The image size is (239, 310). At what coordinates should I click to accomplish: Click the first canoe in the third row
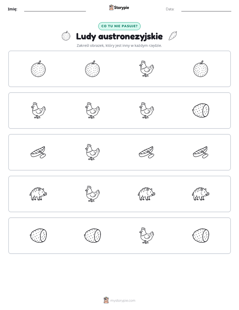point(38,152)
